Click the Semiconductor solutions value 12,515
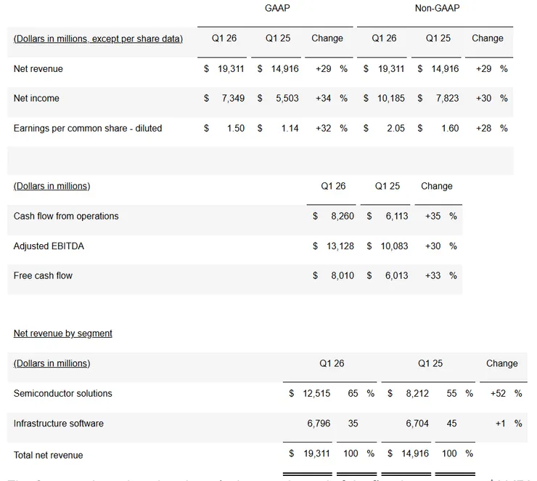Viewport: 537px width, 481px height. click(316, 393)
